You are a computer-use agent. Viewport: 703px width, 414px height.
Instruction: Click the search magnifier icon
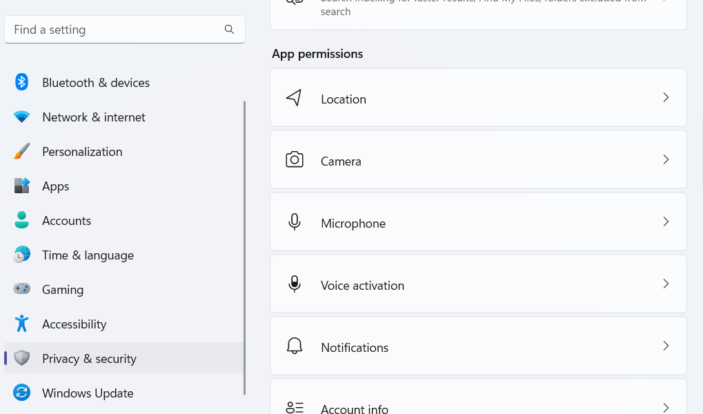(x=229, y=30)
